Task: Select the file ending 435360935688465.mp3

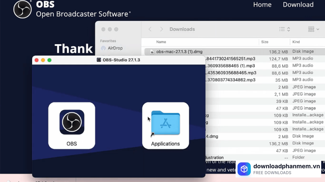Action: 231,73
